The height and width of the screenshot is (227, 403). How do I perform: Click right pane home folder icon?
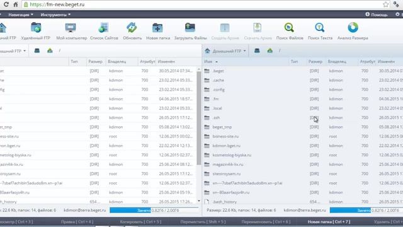pos(270,50)
